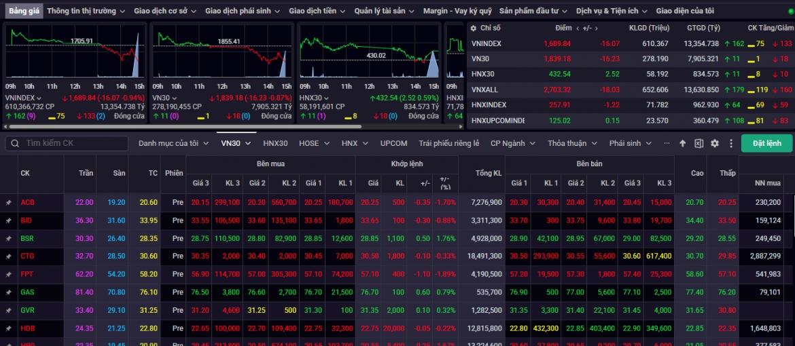Image resolution: width=795 pixels, height=346 pixels.
Task: Open the Margin - Vay ký quỹ menu
Action: (x=457, y=11)
